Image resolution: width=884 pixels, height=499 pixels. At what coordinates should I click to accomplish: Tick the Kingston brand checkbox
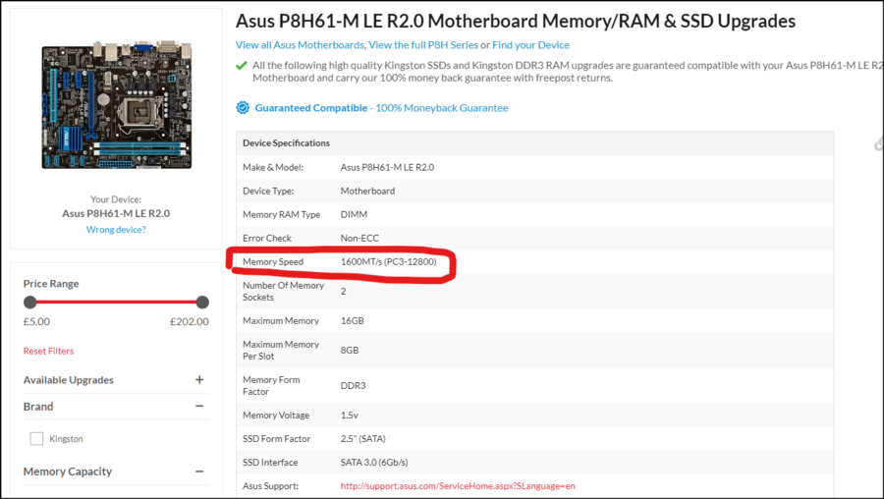[36, 439]
